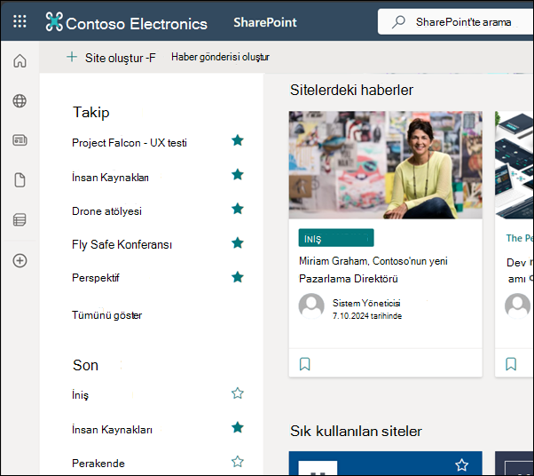The width and height of the screenshot is (534, 476).
Task: Click the circled plus Create icon
Action: (20, 260)
